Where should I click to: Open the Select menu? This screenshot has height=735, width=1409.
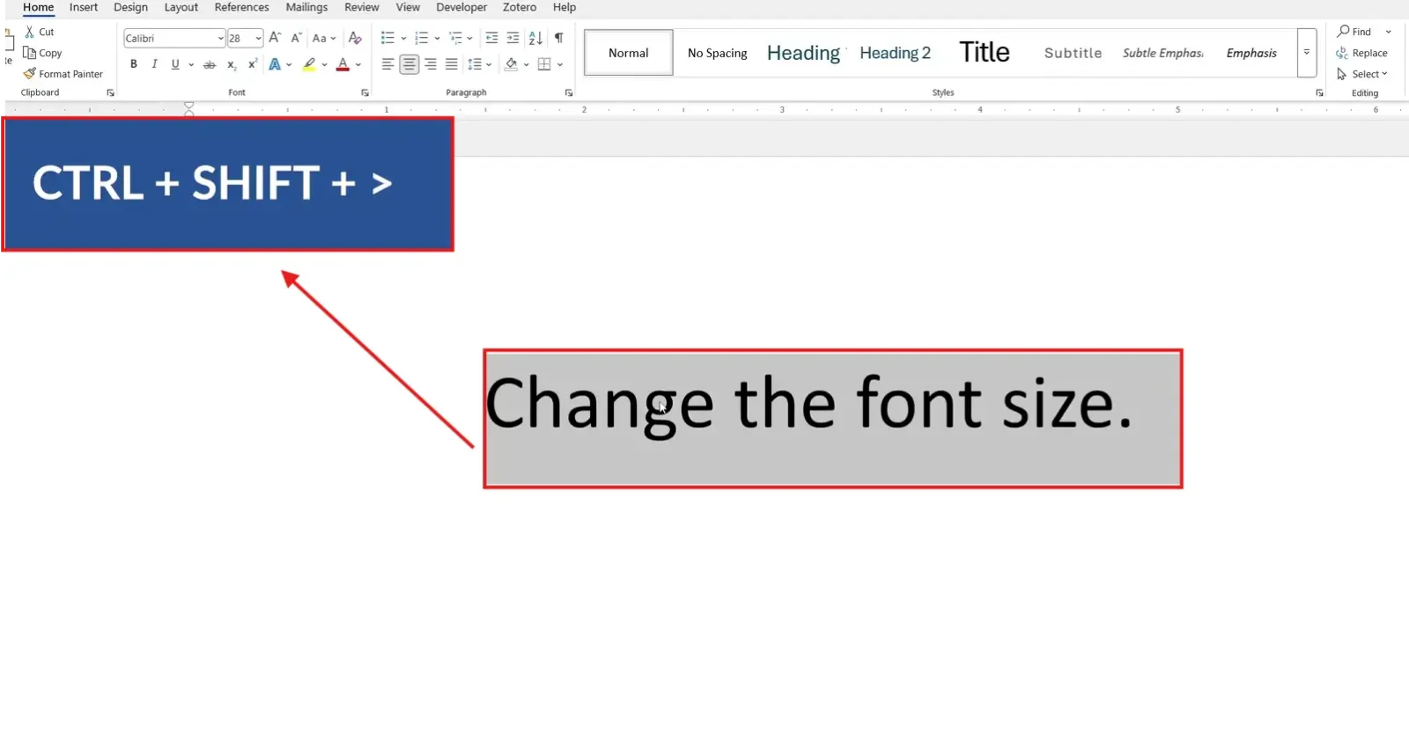click(1362, 74)
